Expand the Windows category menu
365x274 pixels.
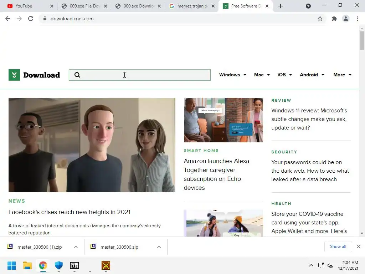(232, 75)
